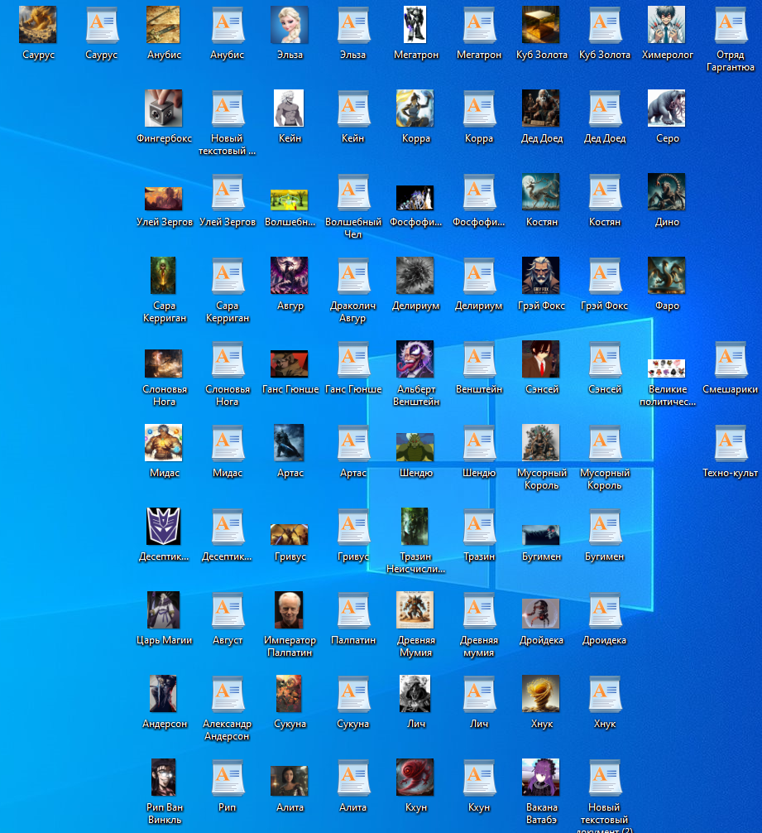Select the Смешарики document
Screen dimensions: 762x833
[x=731, y=359]
